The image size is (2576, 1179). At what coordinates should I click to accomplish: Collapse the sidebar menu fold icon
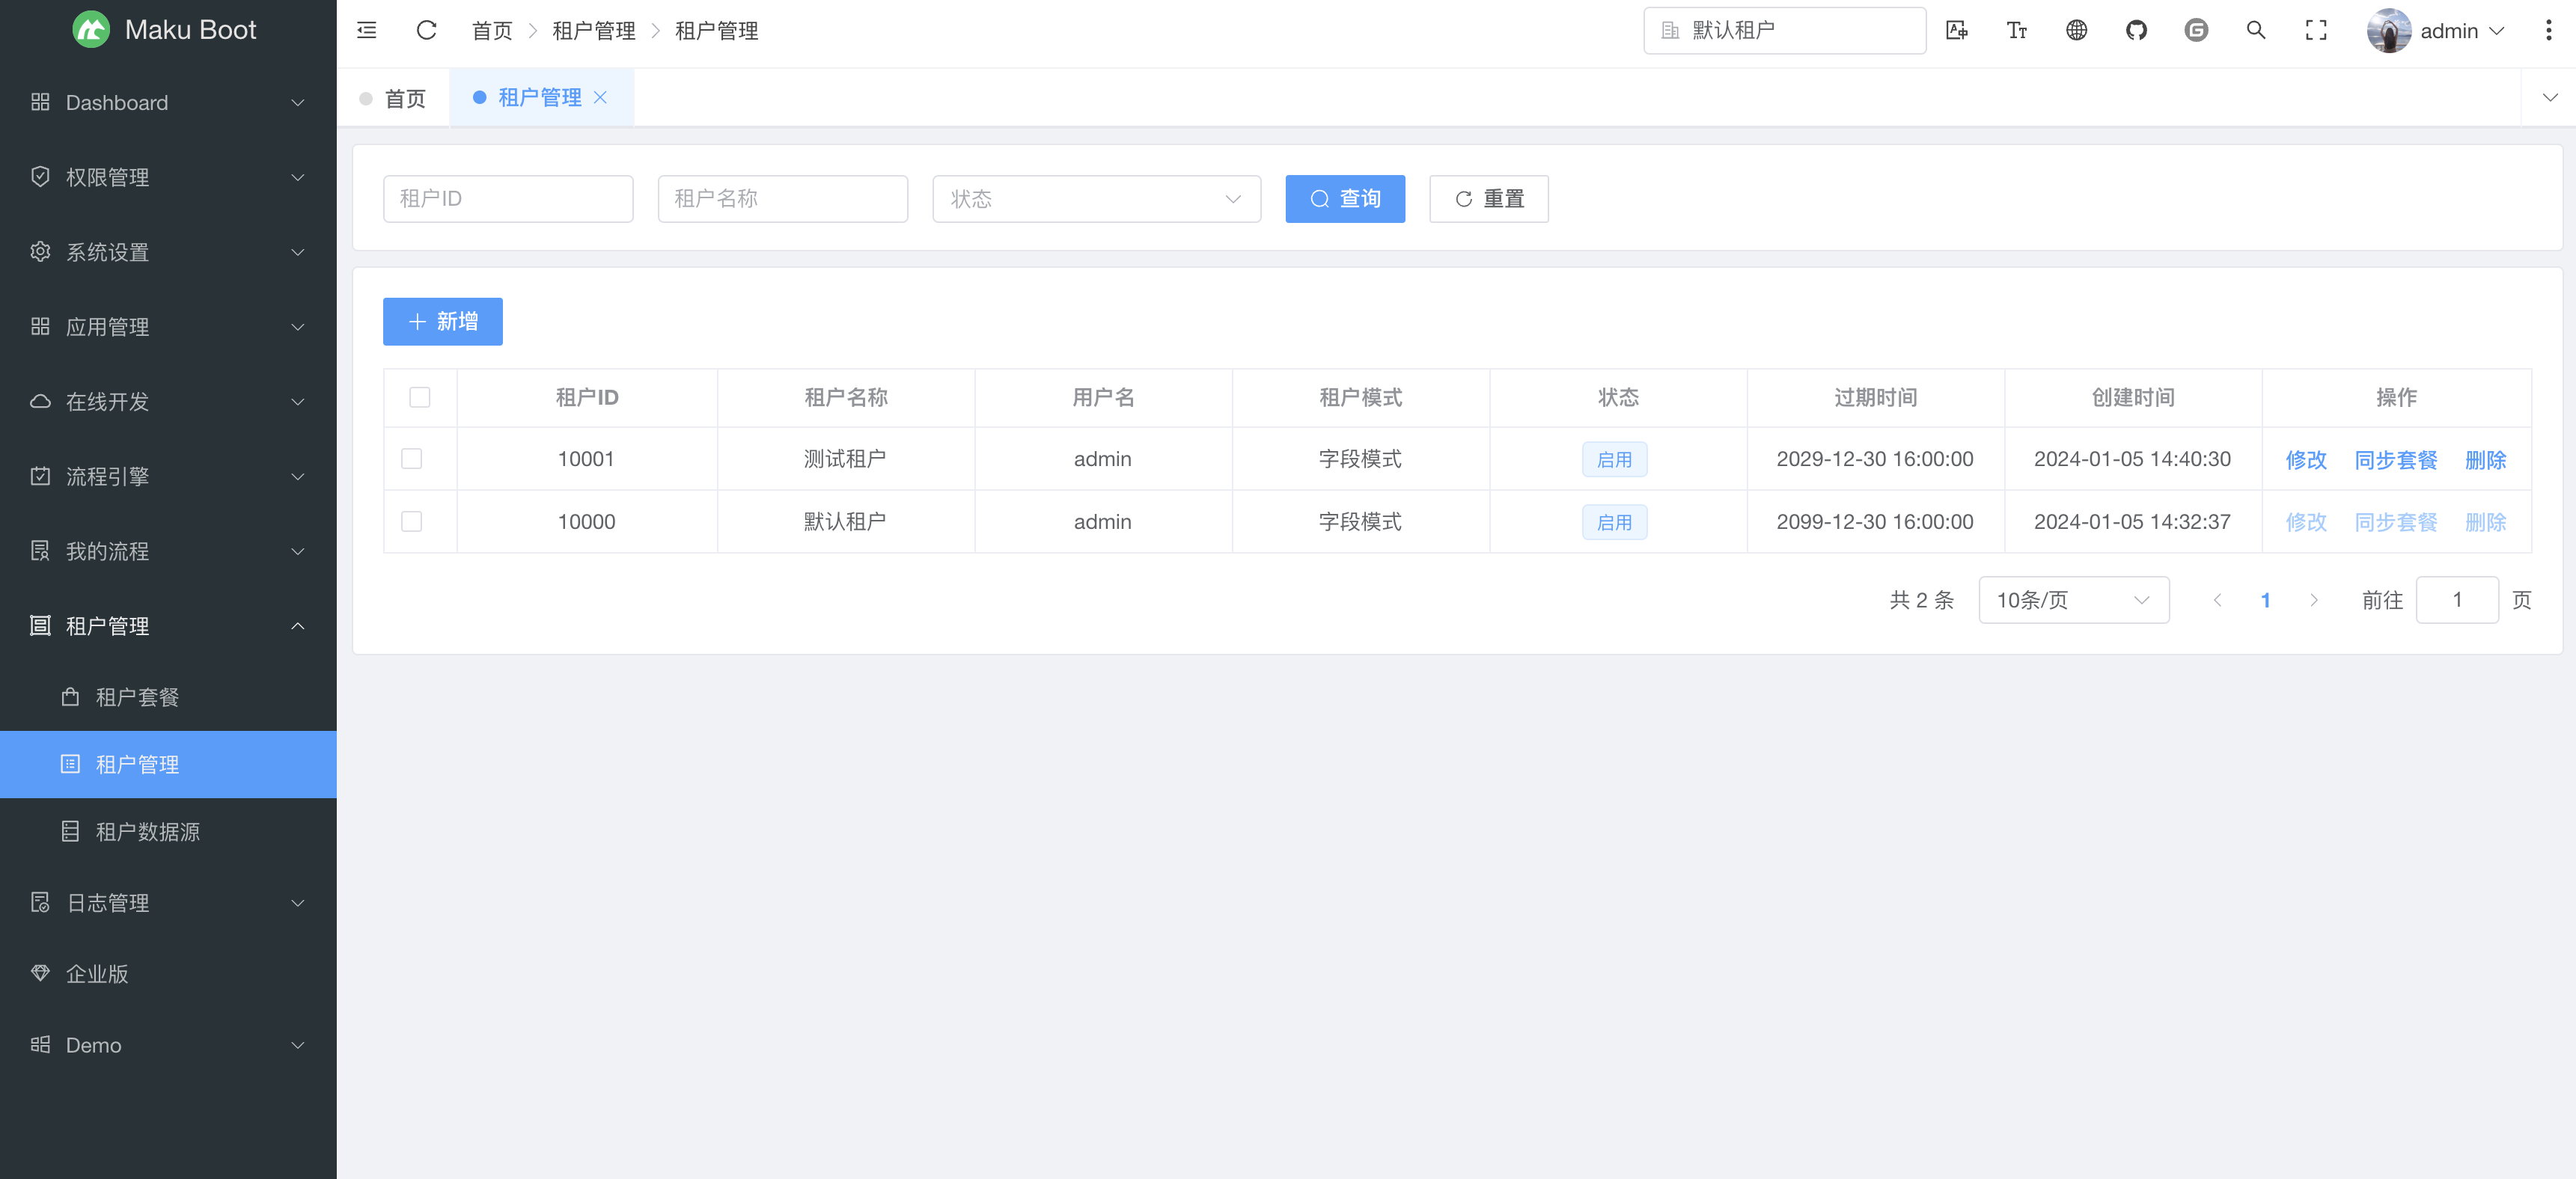[x=367, y=30]
